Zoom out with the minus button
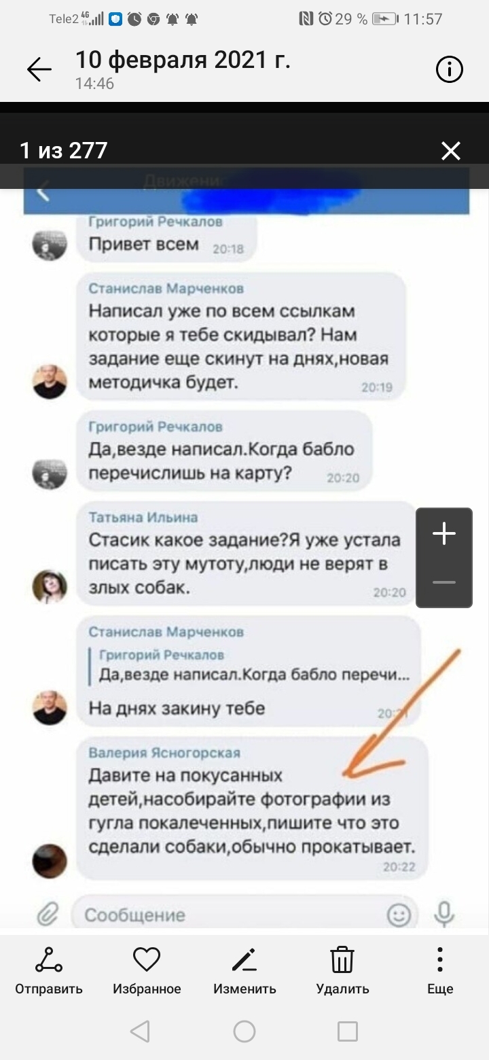Screen dimensions: 489x1060 coord(444,582)
